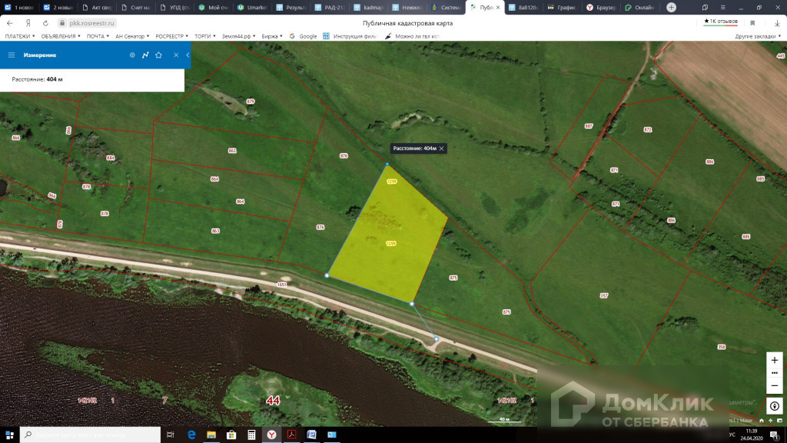Switch to the 'Счет на' browser tab
787x443 pixels.
(136, 8)
